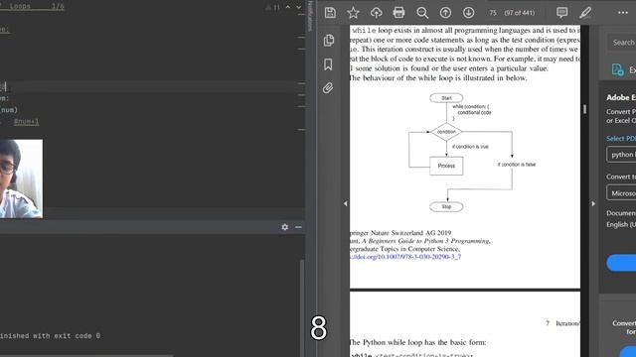Collapse the right tools pane arrow
The width and height of the screenshot is (636, 357).
[593, 203]
